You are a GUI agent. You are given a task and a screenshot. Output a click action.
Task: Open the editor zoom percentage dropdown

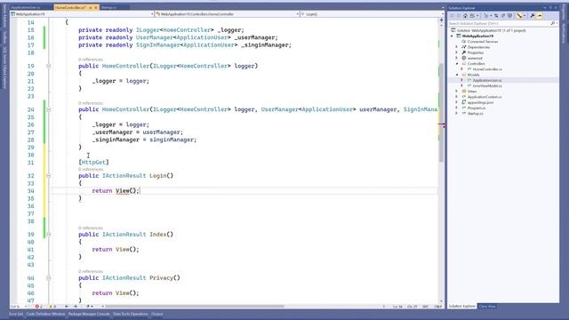pyautogui.click(x=19, y=307)
